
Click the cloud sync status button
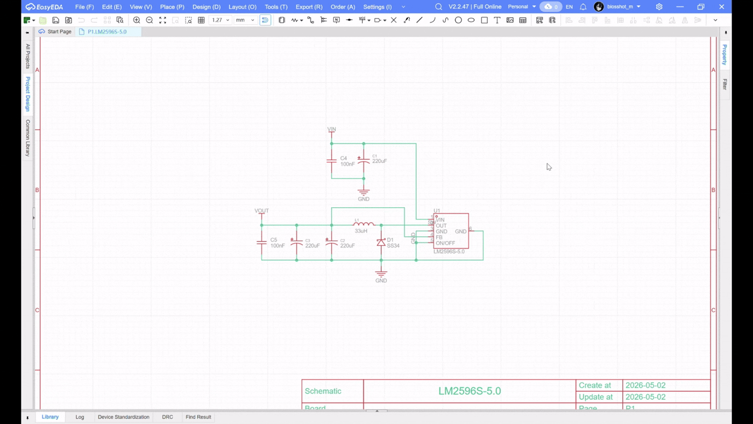point(551,7)
